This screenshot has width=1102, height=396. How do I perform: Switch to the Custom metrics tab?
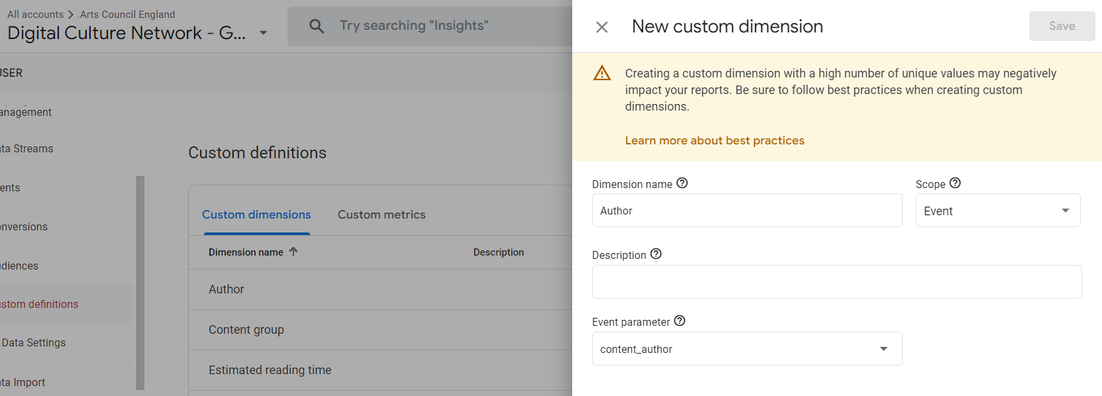381,215
